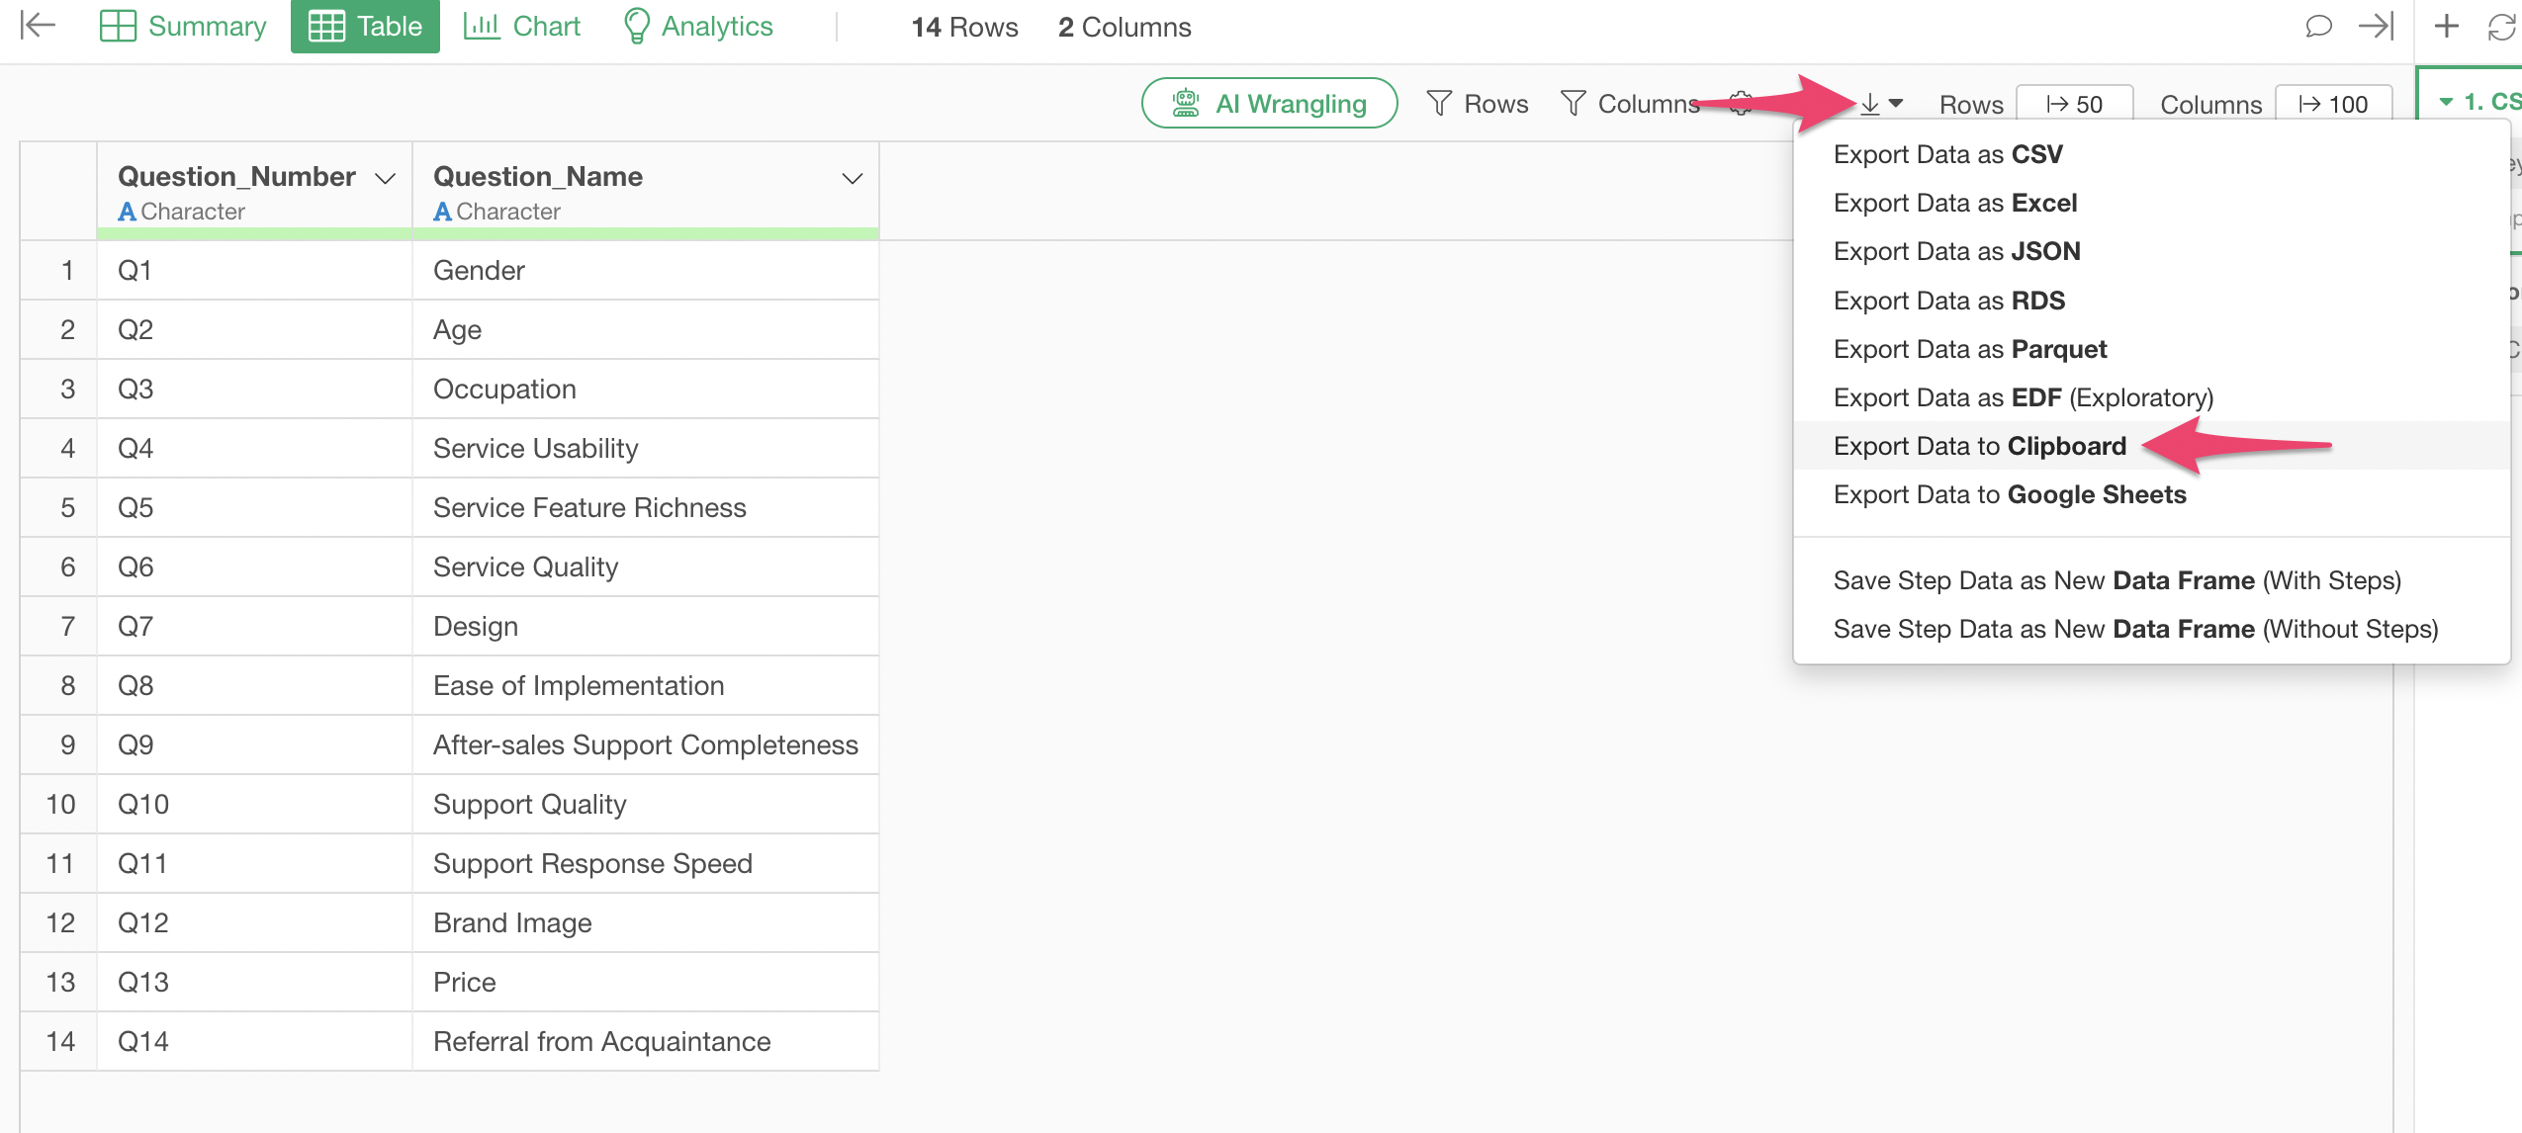The image size is (2522, 1133).
Task: Choose Export Data as CSV
Action: click(1947, 154)
